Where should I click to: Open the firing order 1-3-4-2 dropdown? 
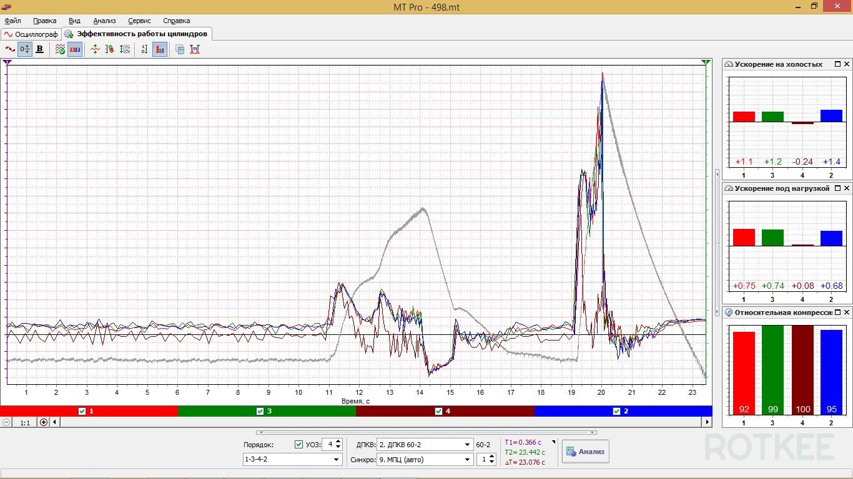point(337,460)
